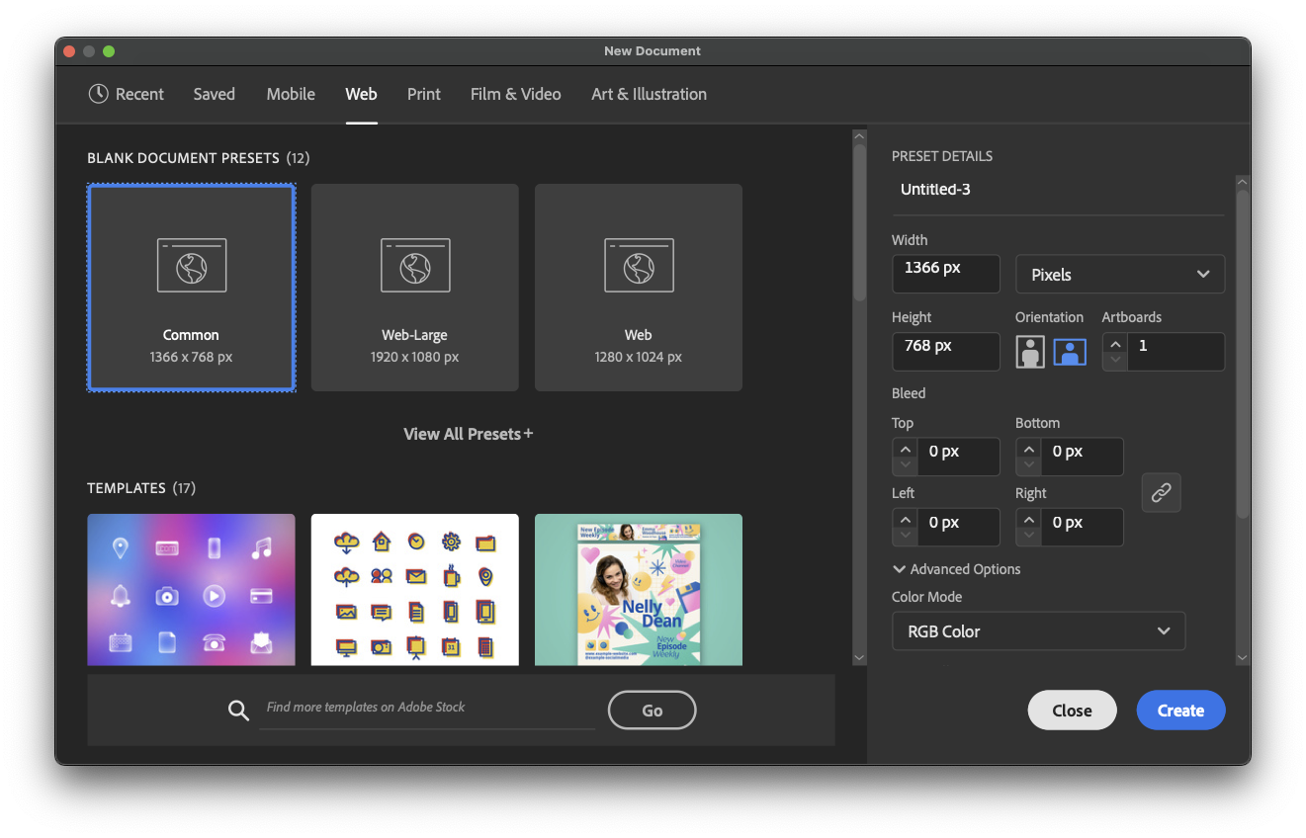The image size is (1306, 838).
Task: Click the Left bleed input field
Action: coord(958,527)
